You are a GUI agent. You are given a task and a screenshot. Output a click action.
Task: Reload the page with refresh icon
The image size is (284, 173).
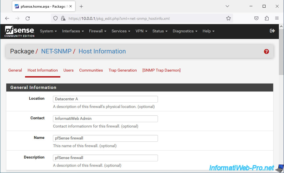tap(28, 18)
